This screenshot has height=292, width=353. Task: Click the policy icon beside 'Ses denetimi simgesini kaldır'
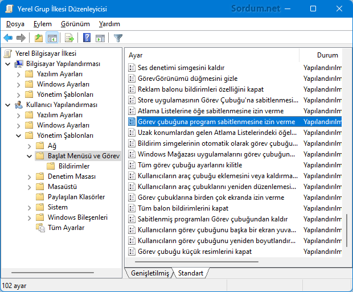click(132, 68)
